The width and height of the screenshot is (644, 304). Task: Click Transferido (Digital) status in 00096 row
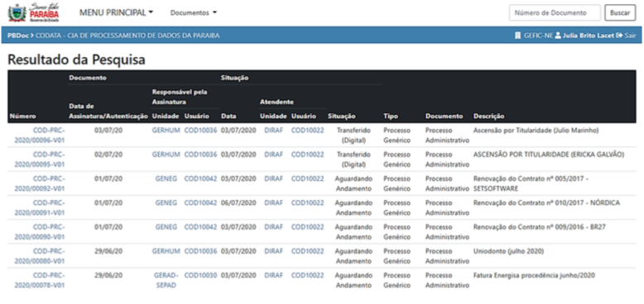353,135
